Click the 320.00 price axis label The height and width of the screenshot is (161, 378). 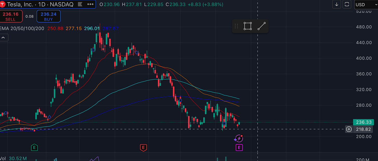(x=364, y=89)
